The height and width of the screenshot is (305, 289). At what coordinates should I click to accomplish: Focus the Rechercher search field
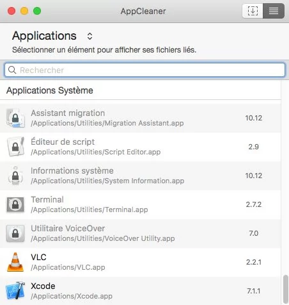tap(144, 70)
